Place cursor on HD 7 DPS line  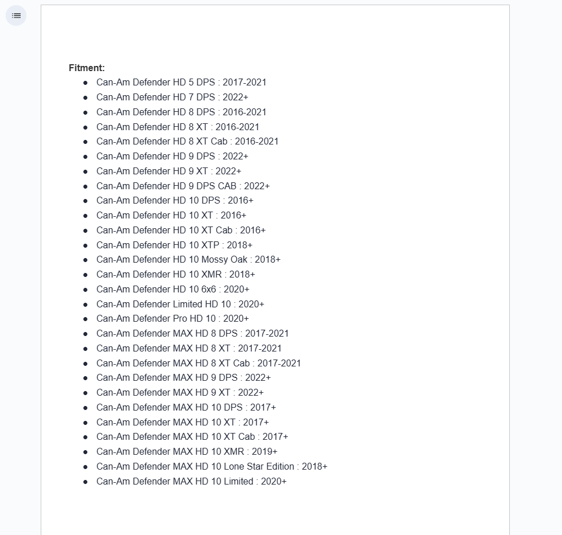(x=172, y=97)
